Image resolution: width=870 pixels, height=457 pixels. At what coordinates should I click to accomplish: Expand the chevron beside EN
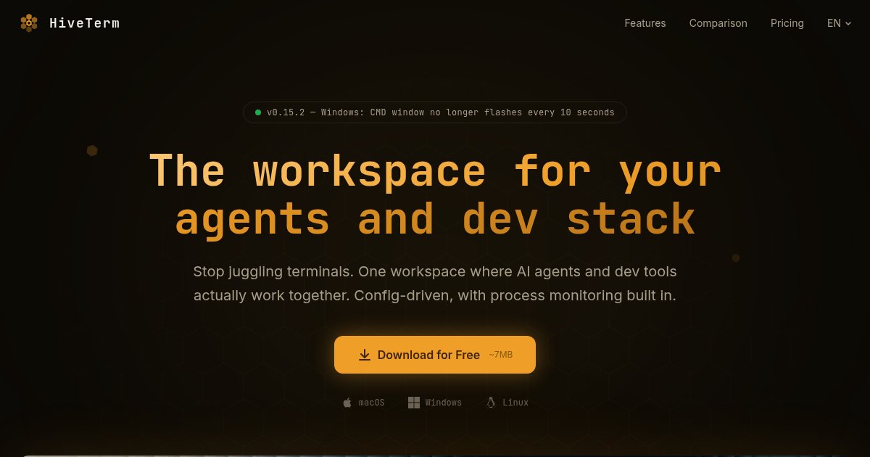[848, 24]
